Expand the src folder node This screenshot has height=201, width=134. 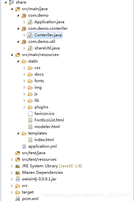tap(12, 186)
